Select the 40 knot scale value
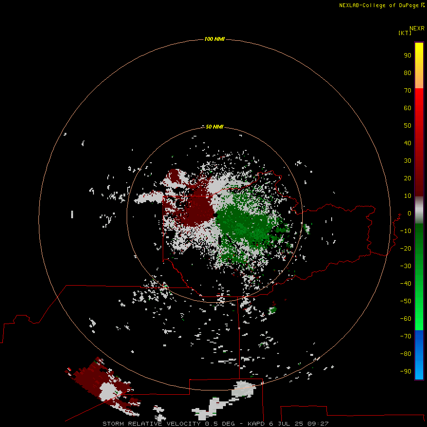Image resolution: width=427 pixels, height=427 pixels. tap(408, 143)
